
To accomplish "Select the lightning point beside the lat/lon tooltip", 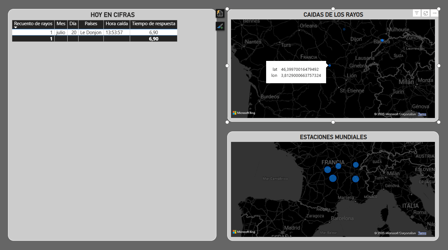I will pyautogui.click(x=330, y=66).
